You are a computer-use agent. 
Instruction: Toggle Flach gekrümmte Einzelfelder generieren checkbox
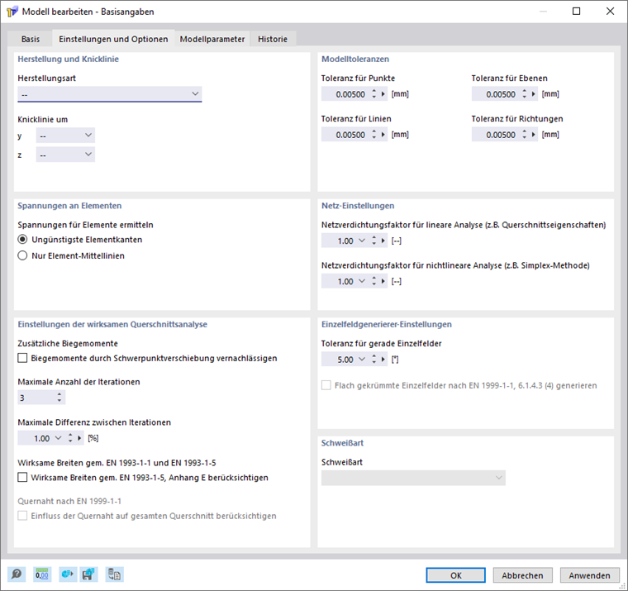point(326,385)
